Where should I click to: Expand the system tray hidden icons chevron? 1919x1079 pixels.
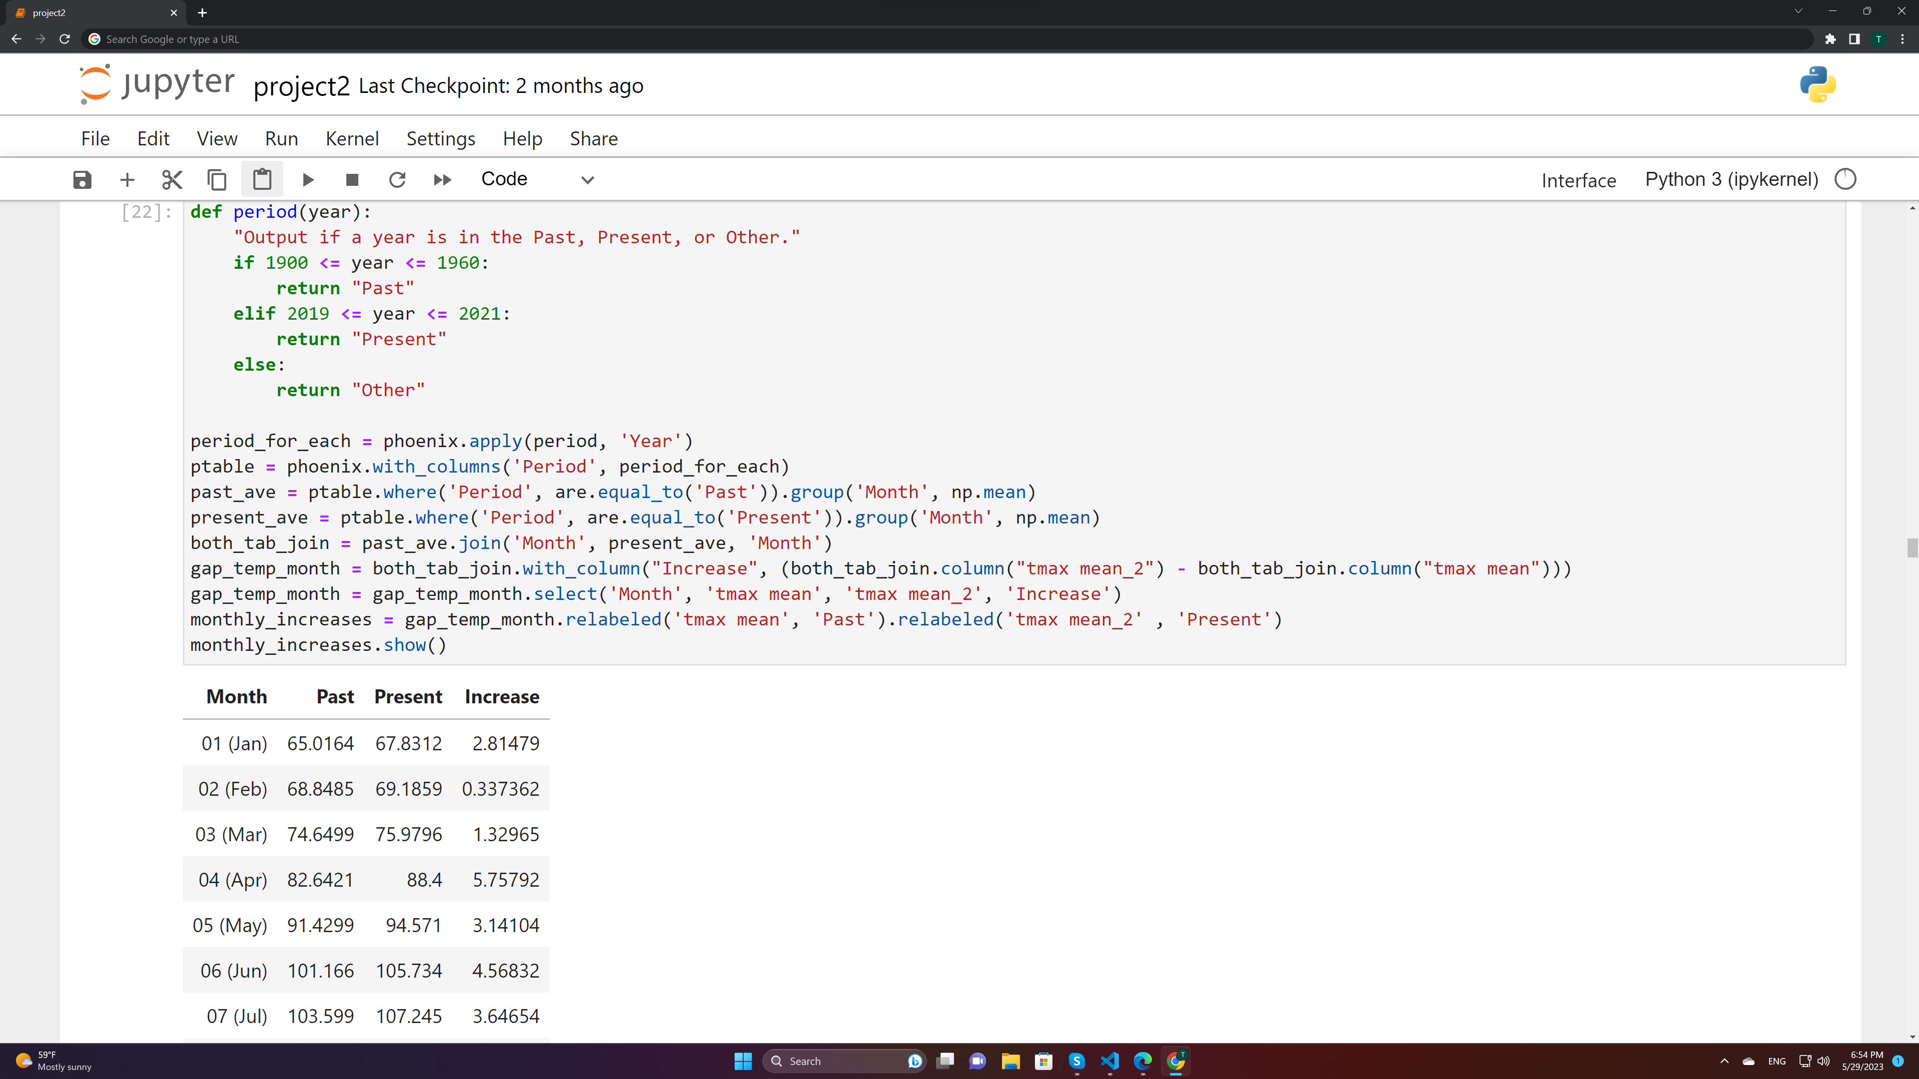click(x=1724, y=1061)
